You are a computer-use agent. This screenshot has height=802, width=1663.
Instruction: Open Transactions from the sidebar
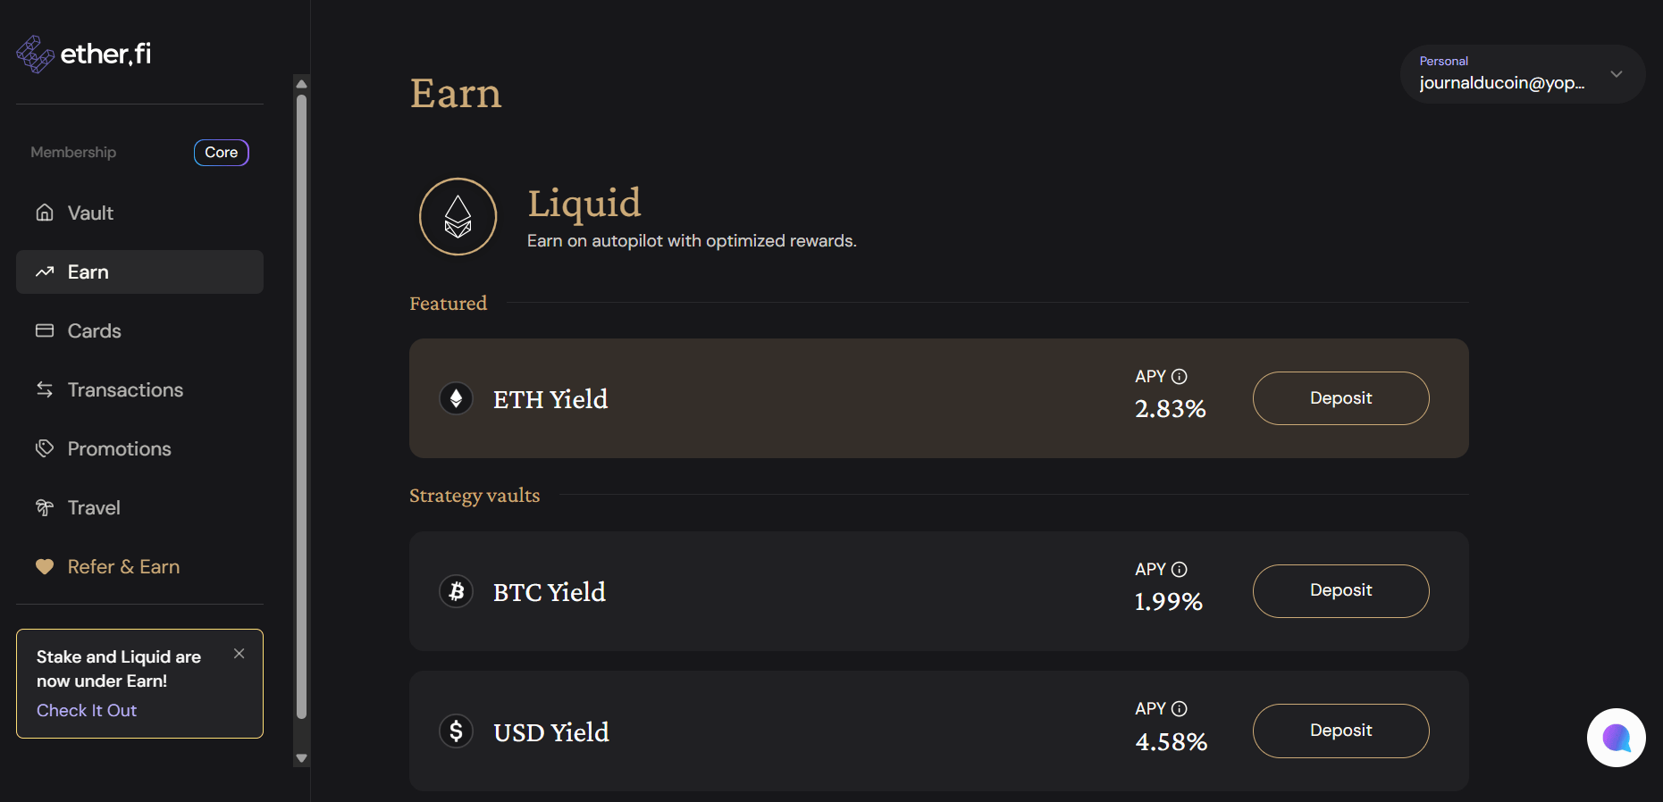point(125,390)
